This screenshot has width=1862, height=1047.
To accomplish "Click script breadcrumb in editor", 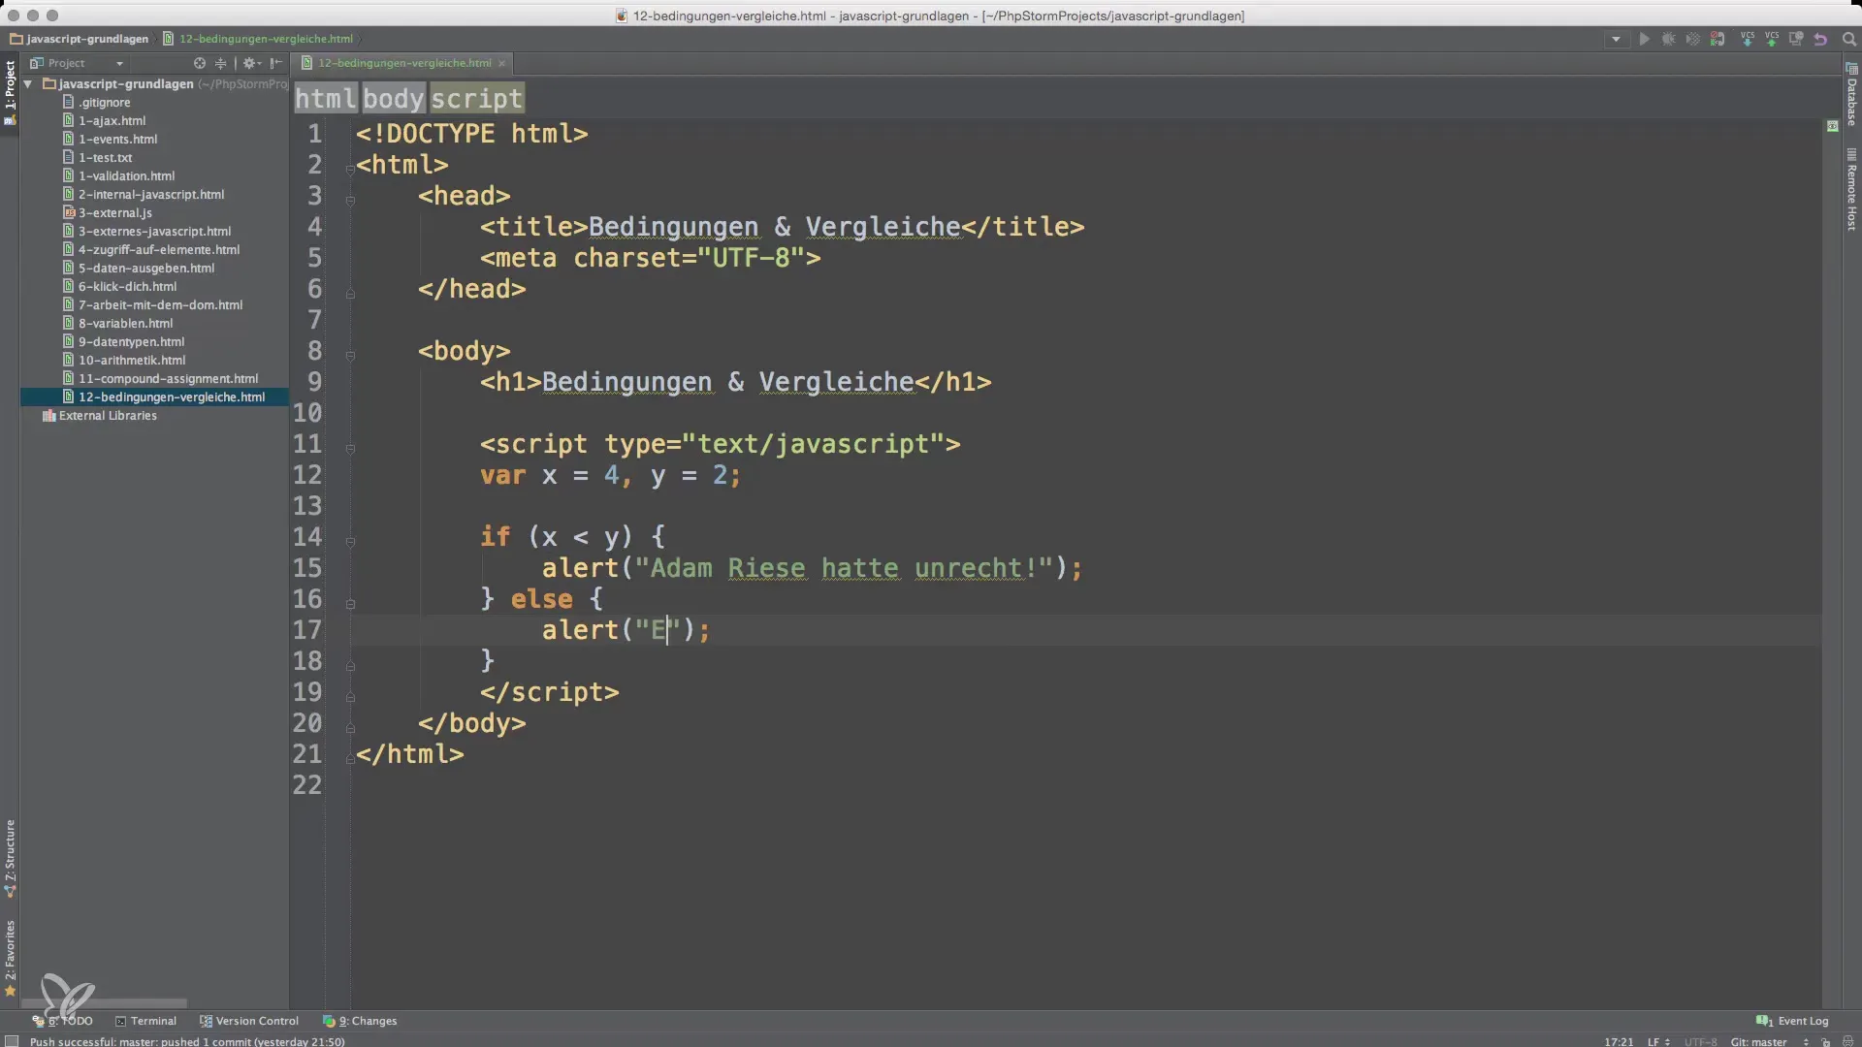I will [477, 98].
